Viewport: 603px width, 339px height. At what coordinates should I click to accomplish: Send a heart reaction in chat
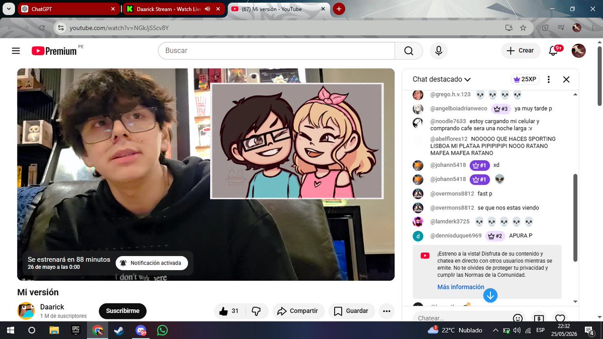560,318
